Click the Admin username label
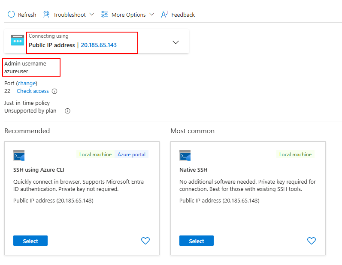 pos(25,63)
